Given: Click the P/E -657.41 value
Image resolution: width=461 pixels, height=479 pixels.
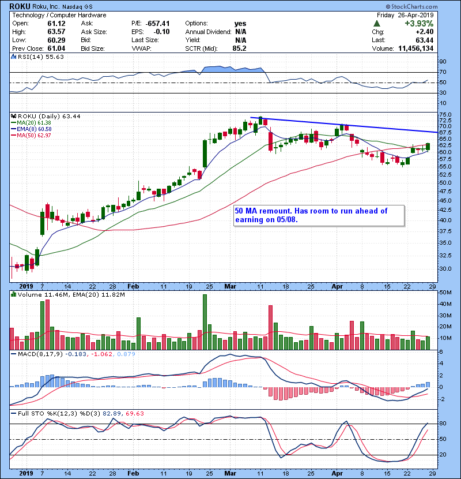Looking at the screenshot, I should [157, 24].
